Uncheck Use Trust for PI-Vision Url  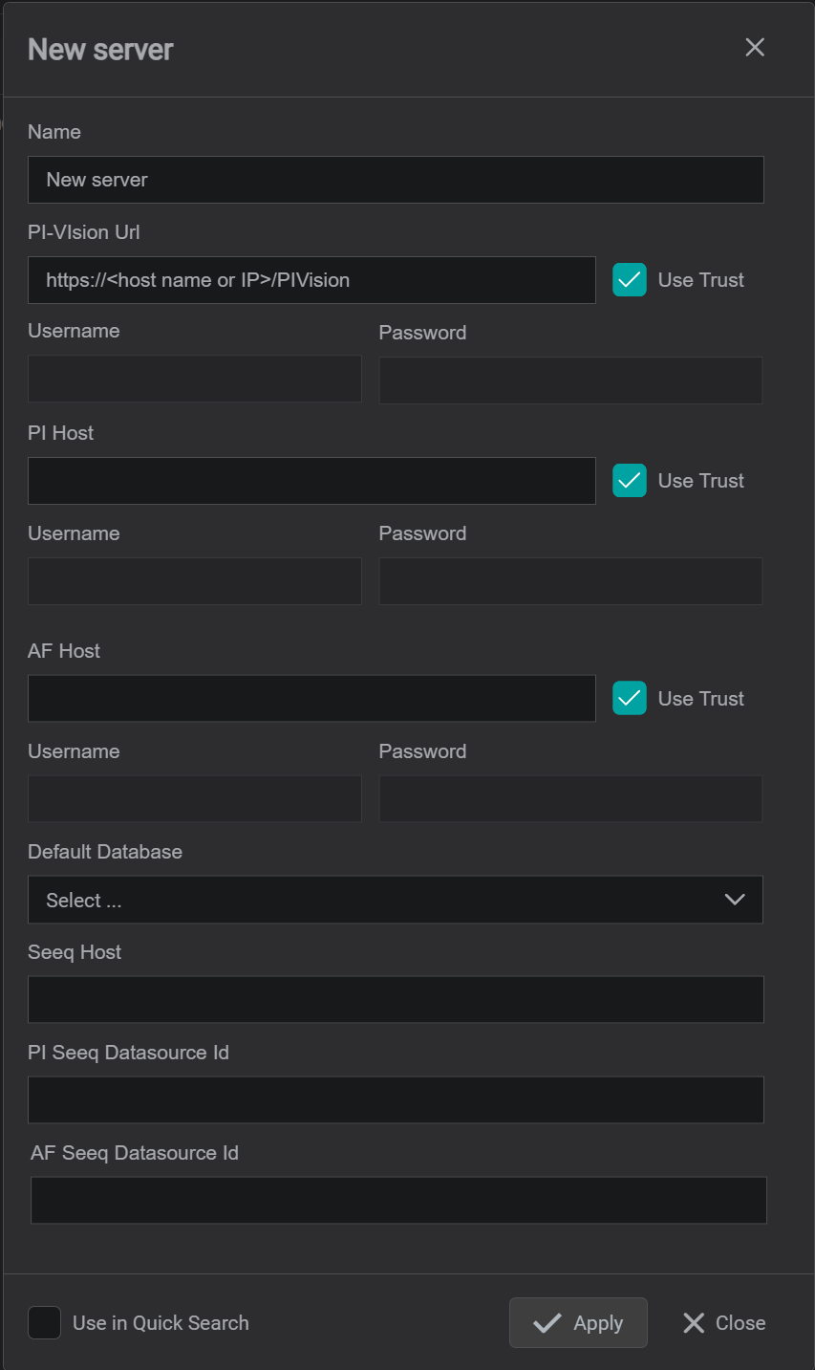tap(630, 280)
